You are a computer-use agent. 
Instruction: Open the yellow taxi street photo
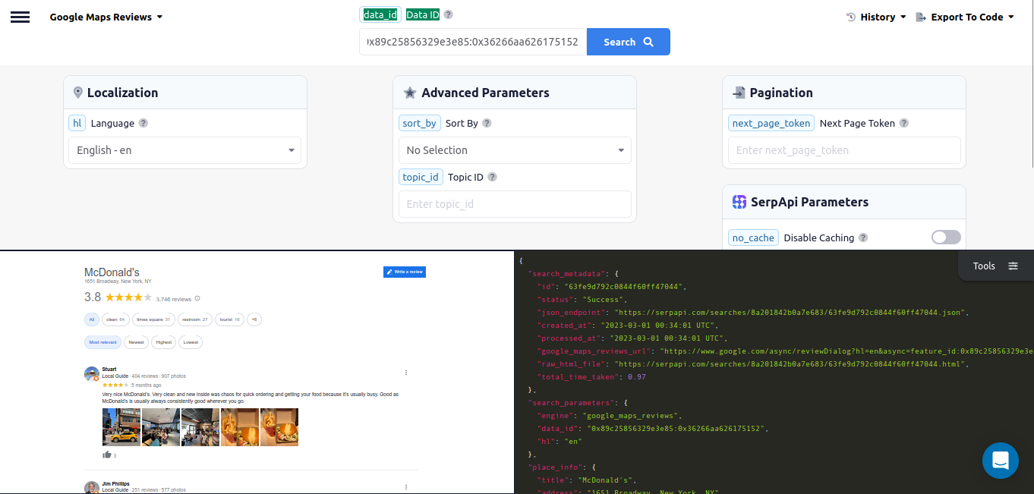(x=121, y=427)
